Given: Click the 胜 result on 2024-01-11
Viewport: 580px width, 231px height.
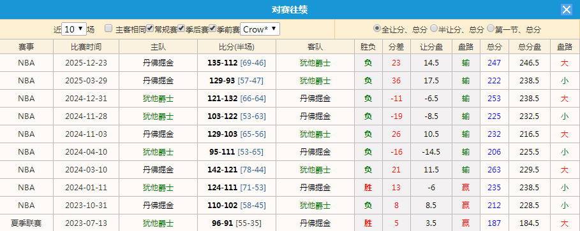Looking at the screenshot, I should (x=368, y=188).
